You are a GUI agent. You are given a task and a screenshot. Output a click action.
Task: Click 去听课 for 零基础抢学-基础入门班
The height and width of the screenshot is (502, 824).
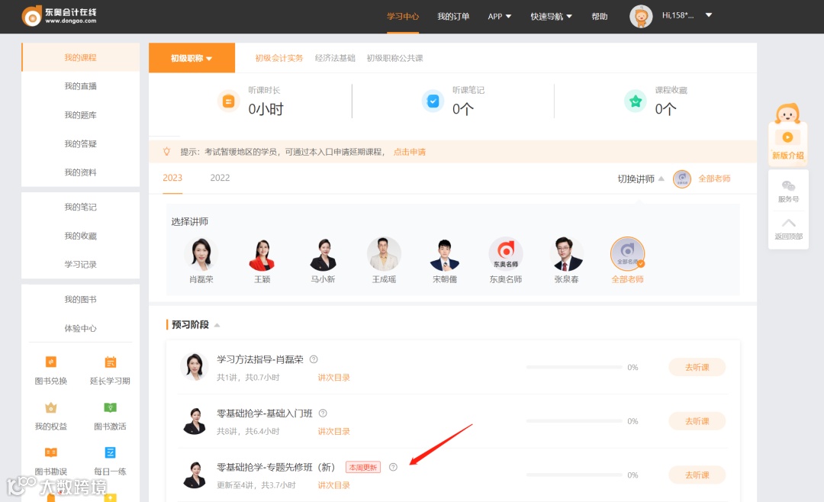(697, 421)
